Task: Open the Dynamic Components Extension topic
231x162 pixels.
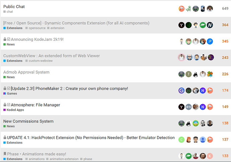Action: [x=76, y=23]
